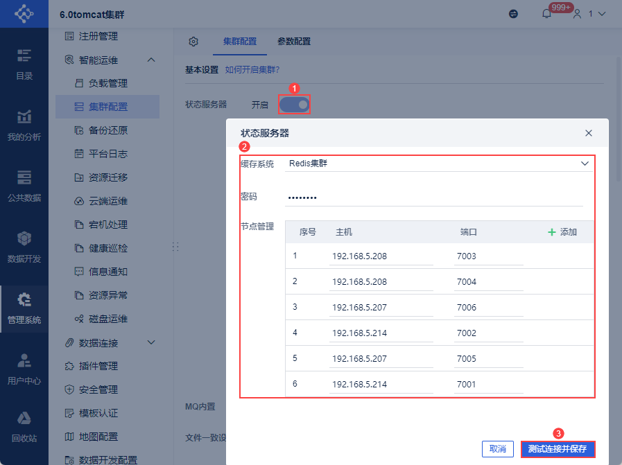Click the 主机 column header
This screenshot has height=465, width=622.
(x=344, y=232)
